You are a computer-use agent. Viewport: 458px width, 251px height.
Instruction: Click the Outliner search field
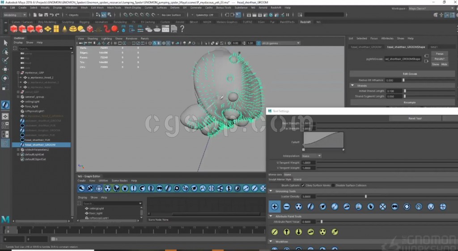coord(45,48)
